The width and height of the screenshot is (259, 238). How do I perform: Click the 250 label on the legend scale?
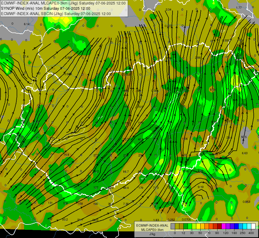(x=243, y=233)
